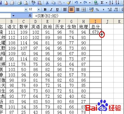Select the cell with value 111
Image resolution: width=124 pixels, height=114 pixels.
[12, 32]
